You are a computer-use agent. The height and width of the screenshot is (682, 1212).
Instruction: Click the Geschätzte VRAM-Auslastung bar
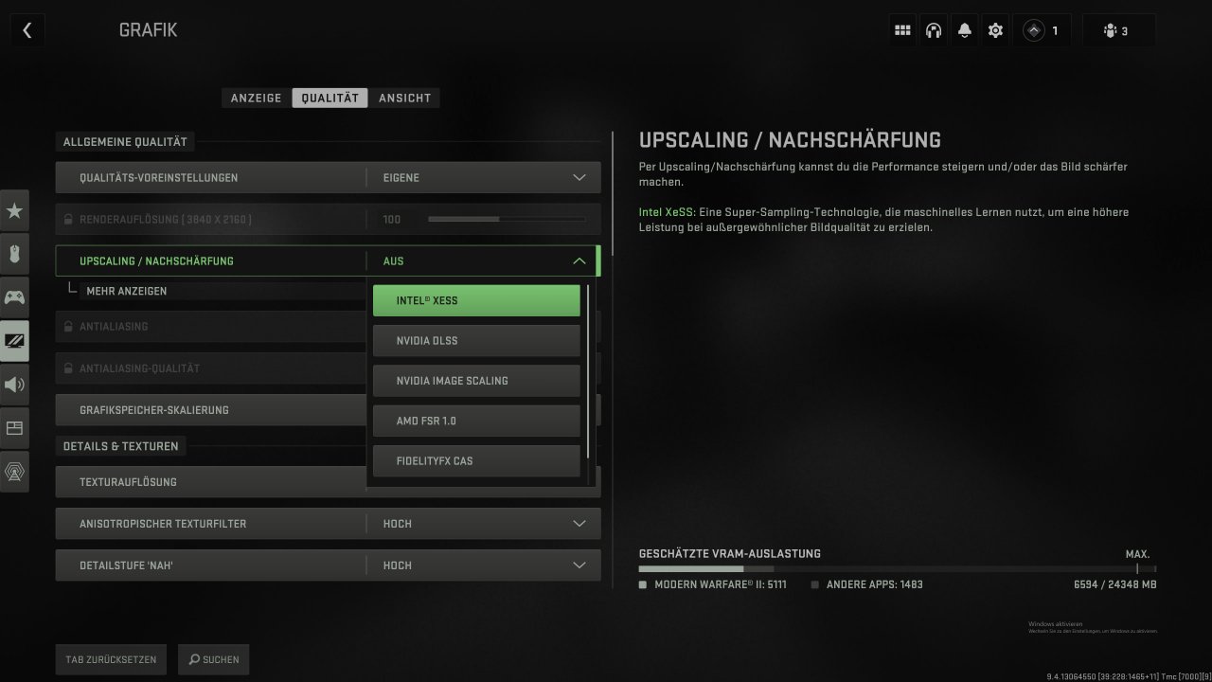tap(897, 569)
